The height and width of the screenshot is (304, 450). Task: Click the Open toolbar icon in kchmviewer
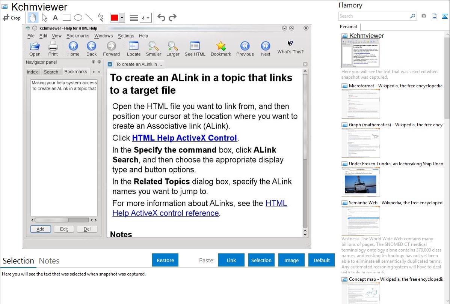pyautogui.click(x=35, y=49)
